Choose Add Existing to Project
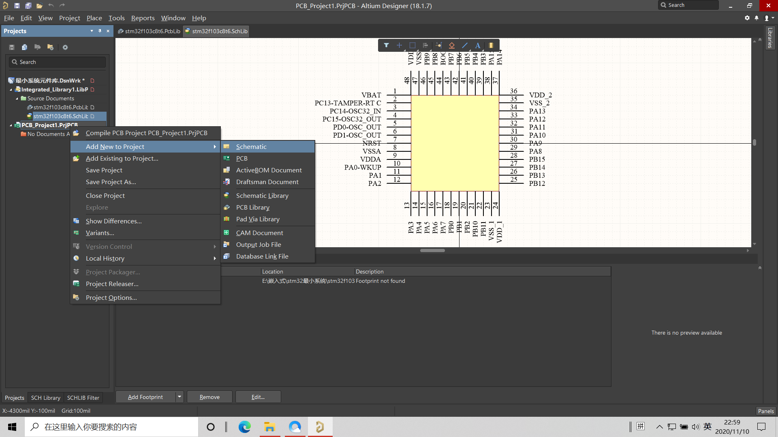The image size is (778, 437). tap(146, 158)
